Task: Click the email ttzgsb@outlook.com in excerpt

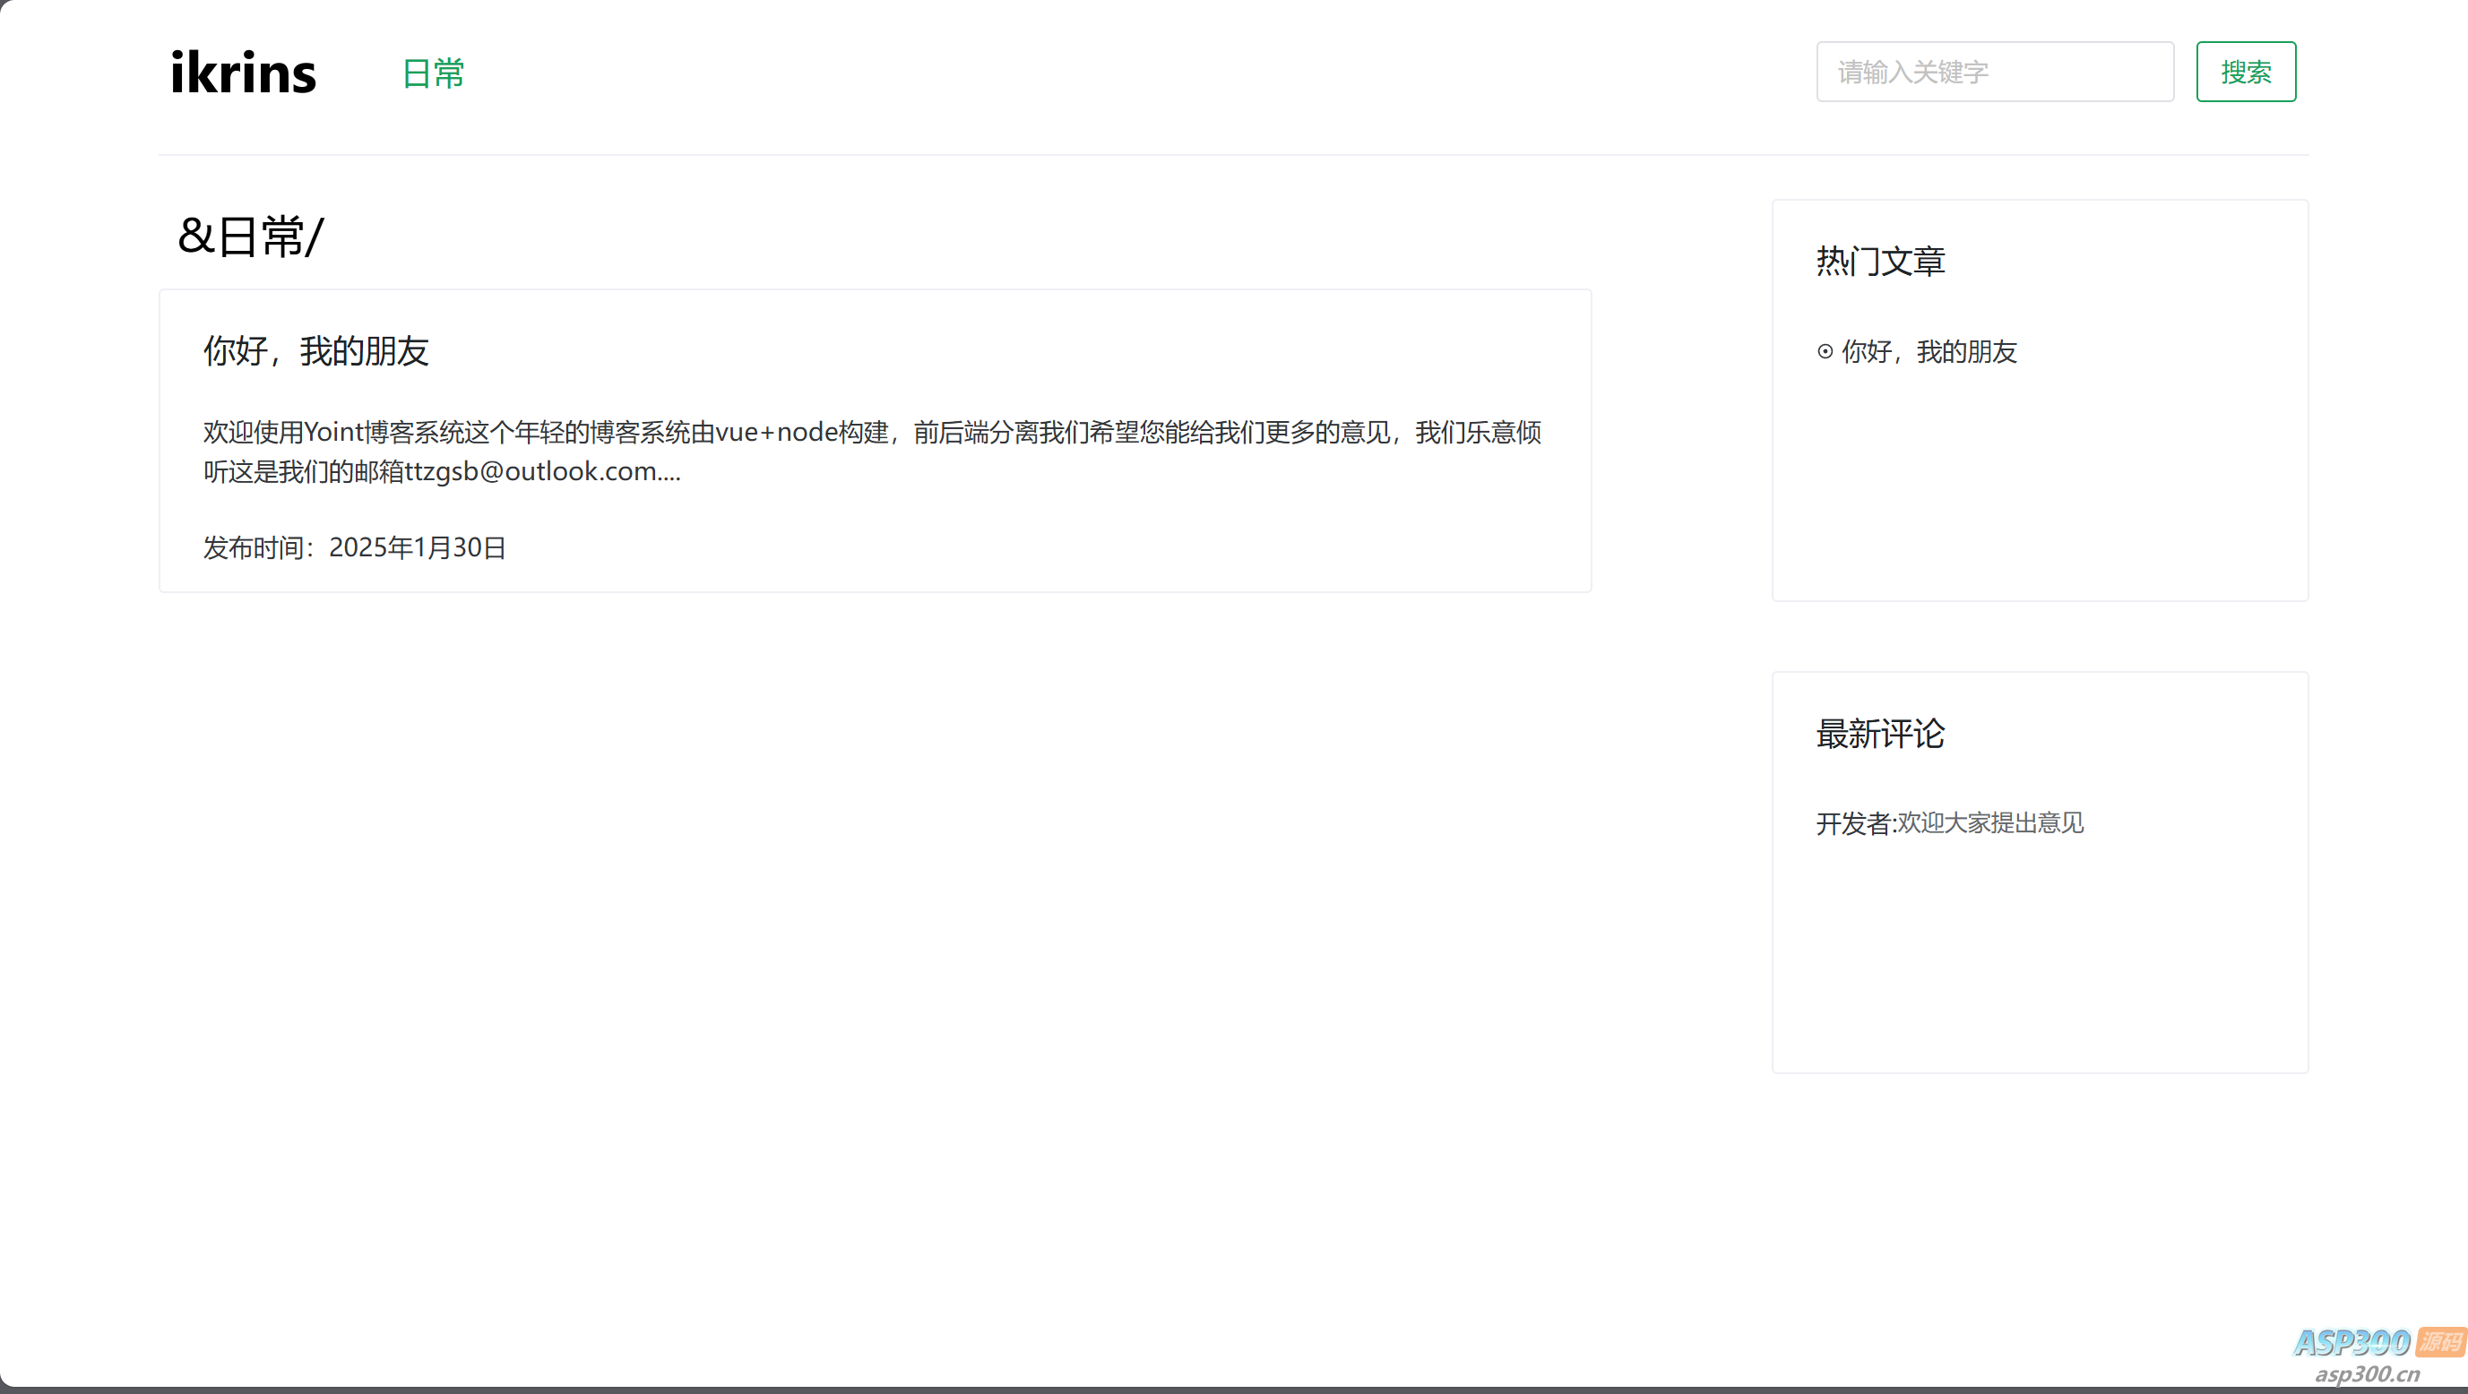Action: coord(531,472)
